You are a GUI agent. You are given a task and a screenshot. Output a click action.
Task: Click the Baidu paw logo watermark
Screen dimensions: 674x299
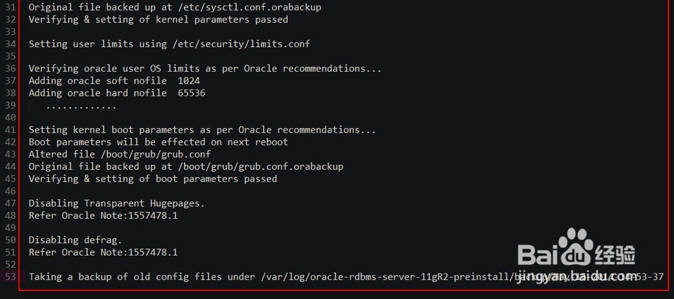[x=576, y=247]
